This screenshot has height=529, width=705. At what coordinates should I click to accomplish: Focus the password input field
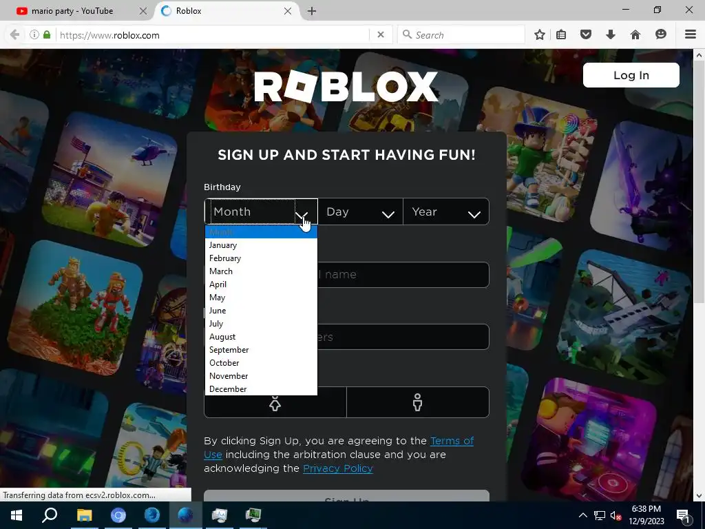click(347, 337)
